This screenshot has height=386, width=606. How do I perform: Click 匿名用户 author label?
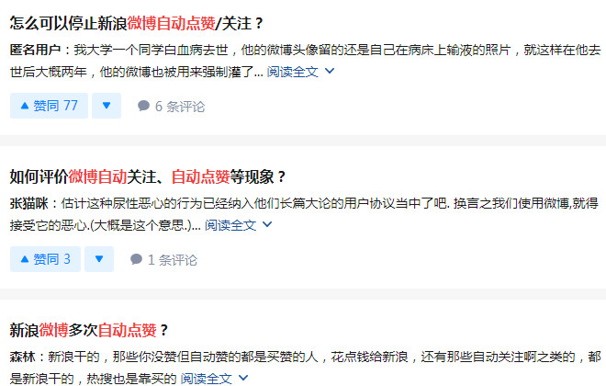click(x=35, y=50)
